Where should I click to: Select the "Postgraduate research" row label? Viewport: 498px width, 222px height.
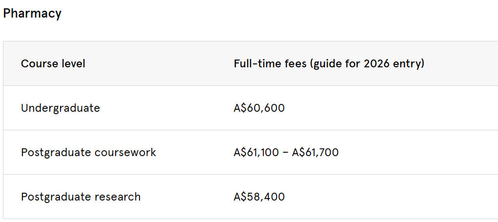(x=80, y=197)
